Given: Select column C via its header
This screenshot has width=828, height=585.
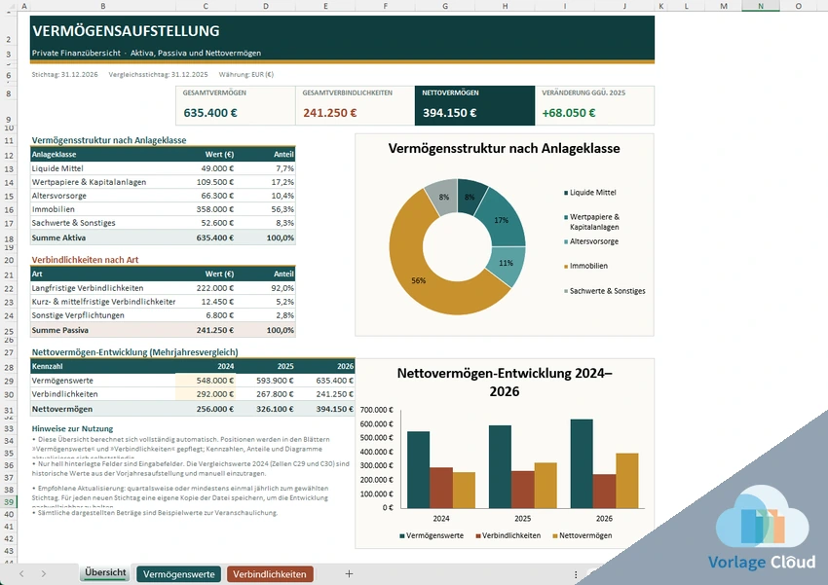Looking at the screenshot, I should [206, 6].
